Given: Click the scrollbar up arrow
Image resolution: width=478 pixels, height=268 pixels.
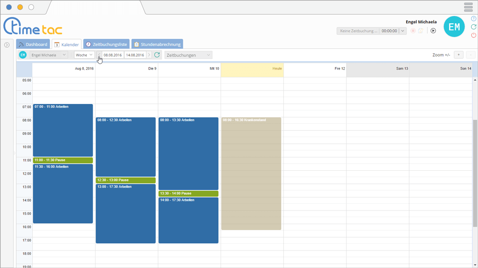Looking at the screenshot, I should tap(475, 80).
